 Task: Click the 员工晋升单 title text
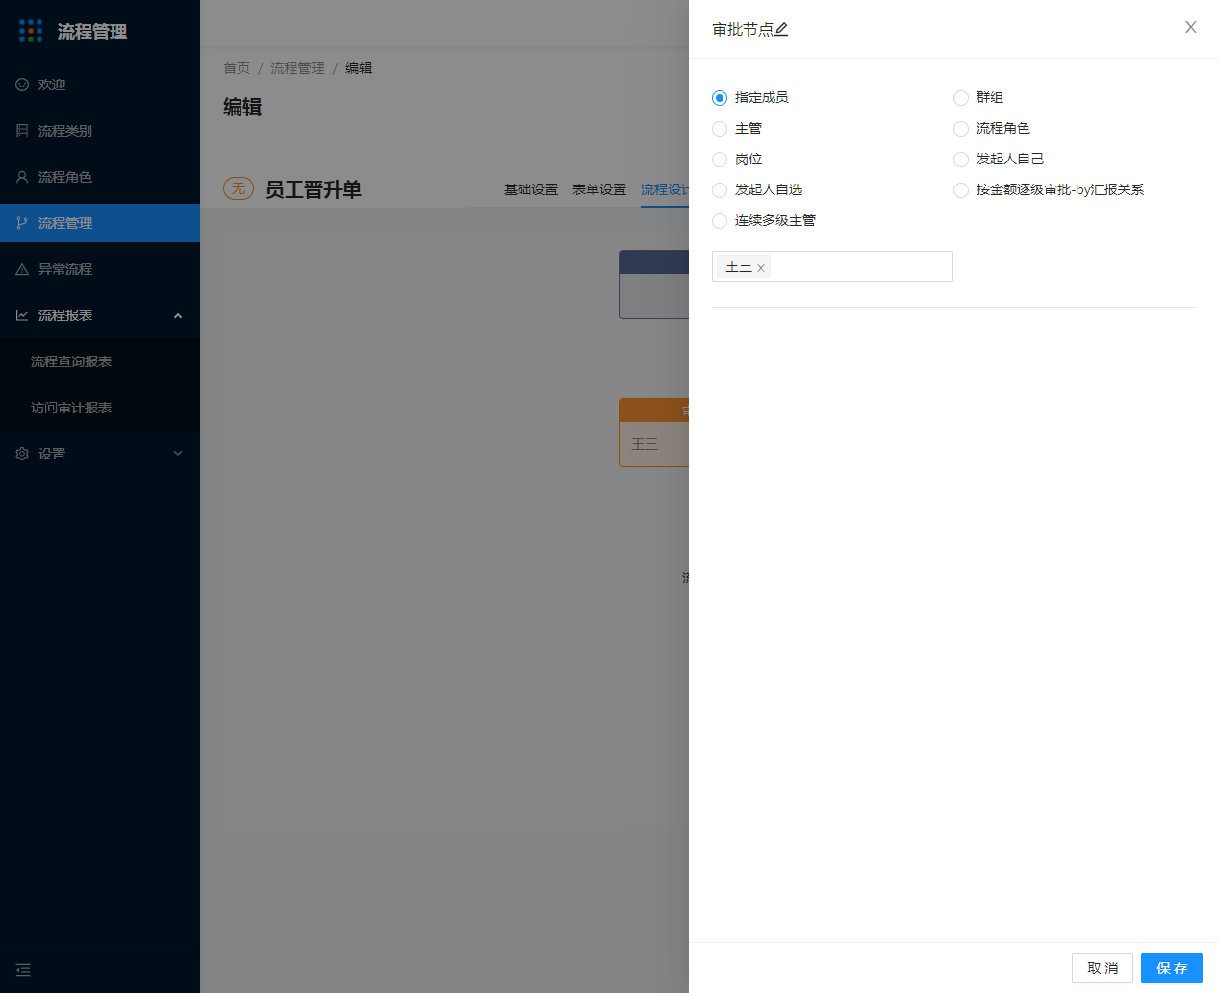pyautogui.click(x=314, y=189)
